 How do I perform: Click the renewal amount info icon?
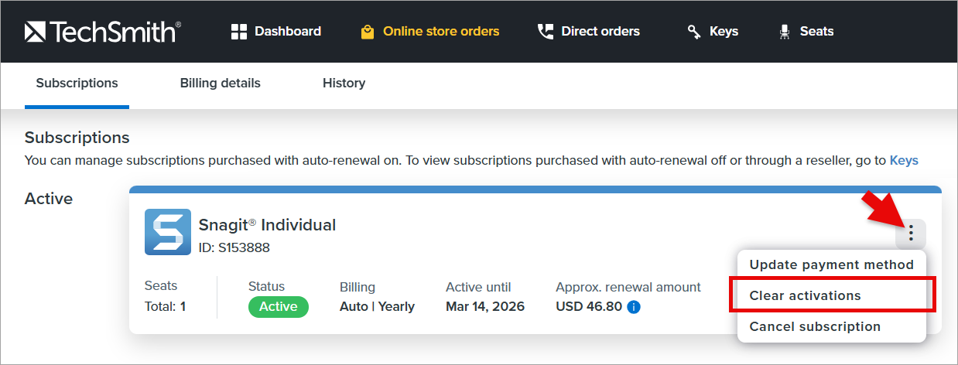(x=634, y=307)
